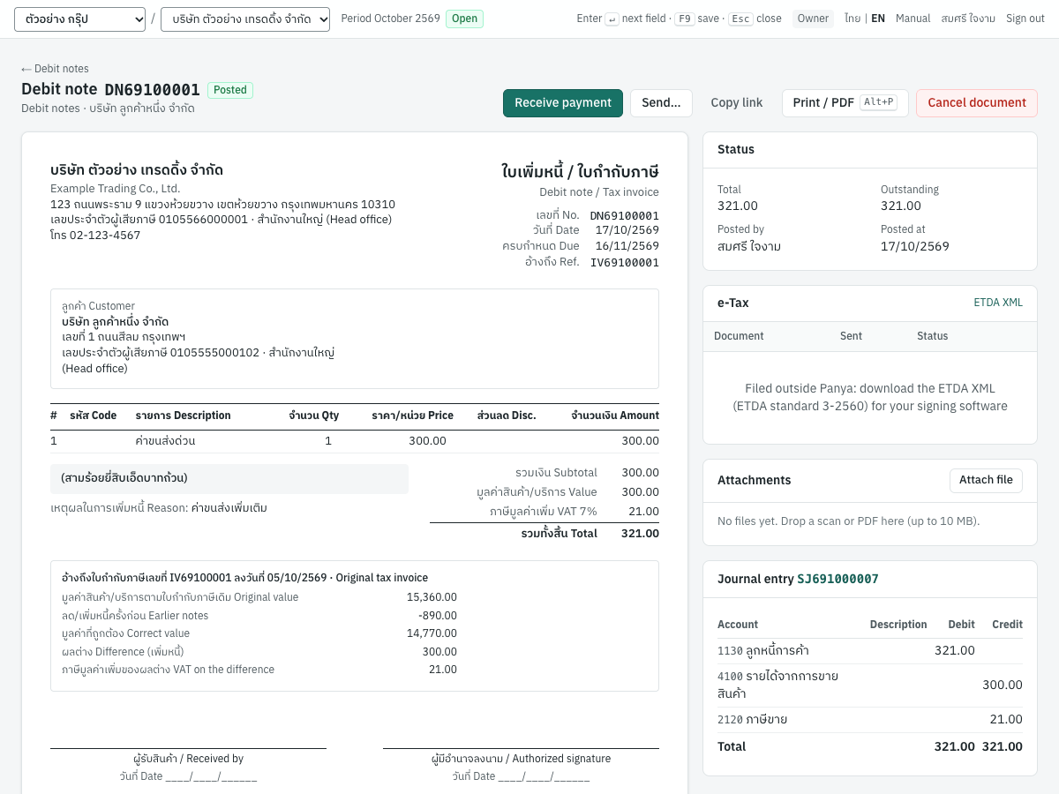The image size is (1059, 794).
Task: Click the 1130 ลูกหนี้การค้า account row
Action: click(x=870, y=650)
